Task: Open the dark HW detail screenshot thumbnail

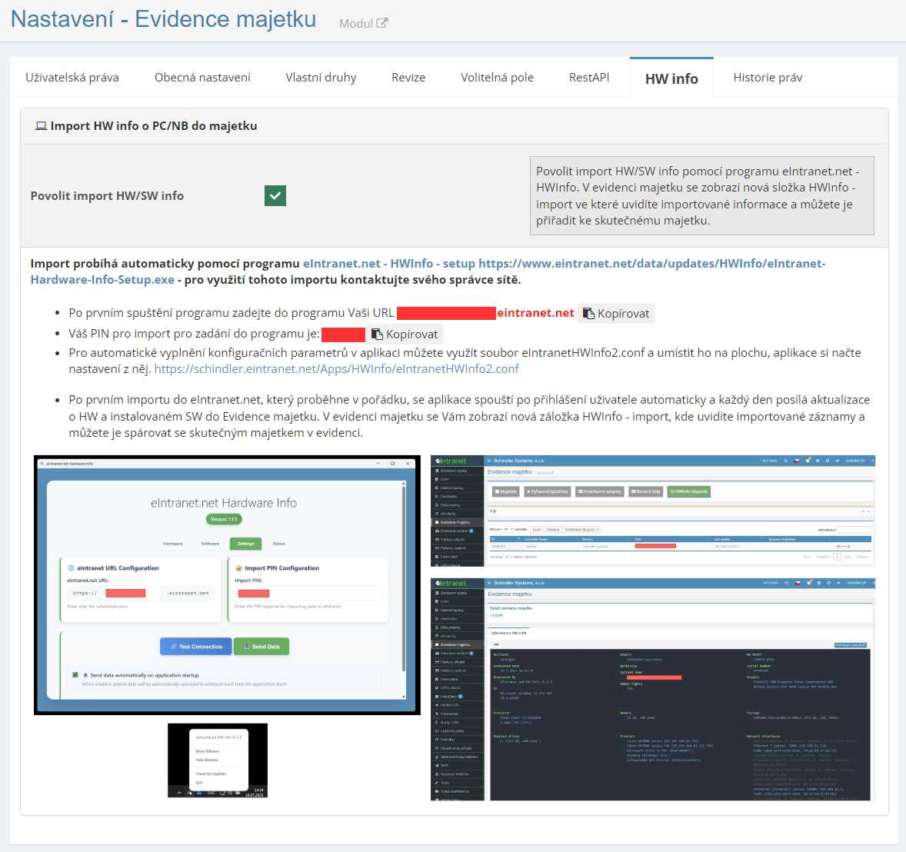Action: [653, 689]
